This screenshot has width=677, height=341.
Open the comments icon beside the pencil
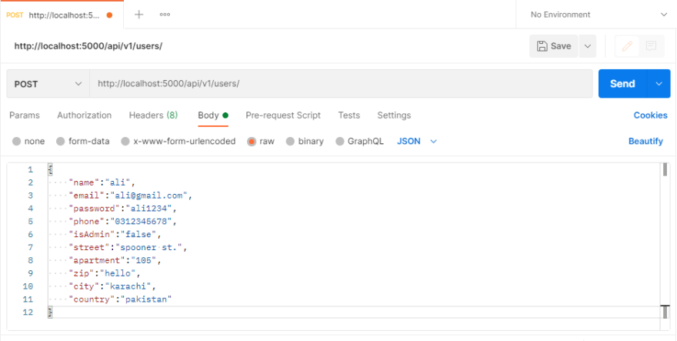651,46
